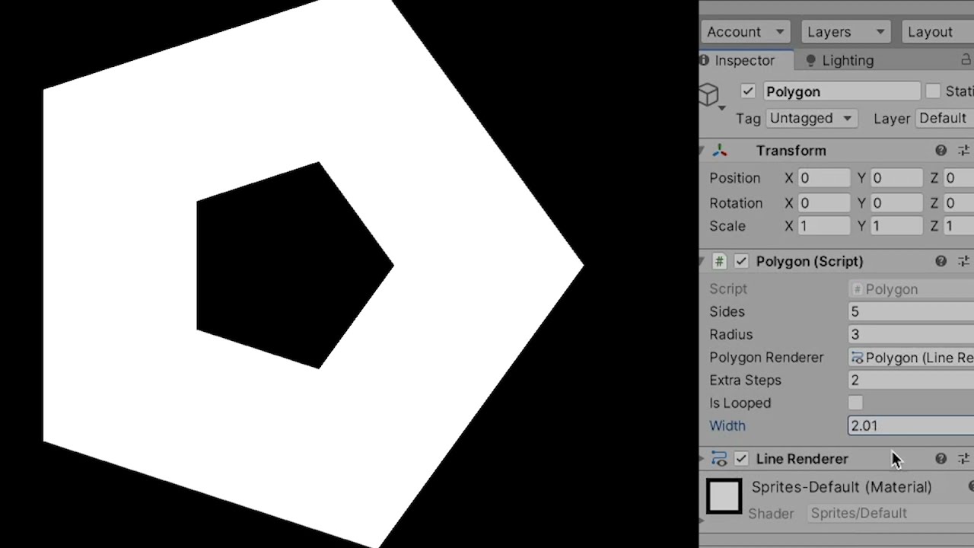
Task: Open the Layers dropdown
Action: [845, 32]
